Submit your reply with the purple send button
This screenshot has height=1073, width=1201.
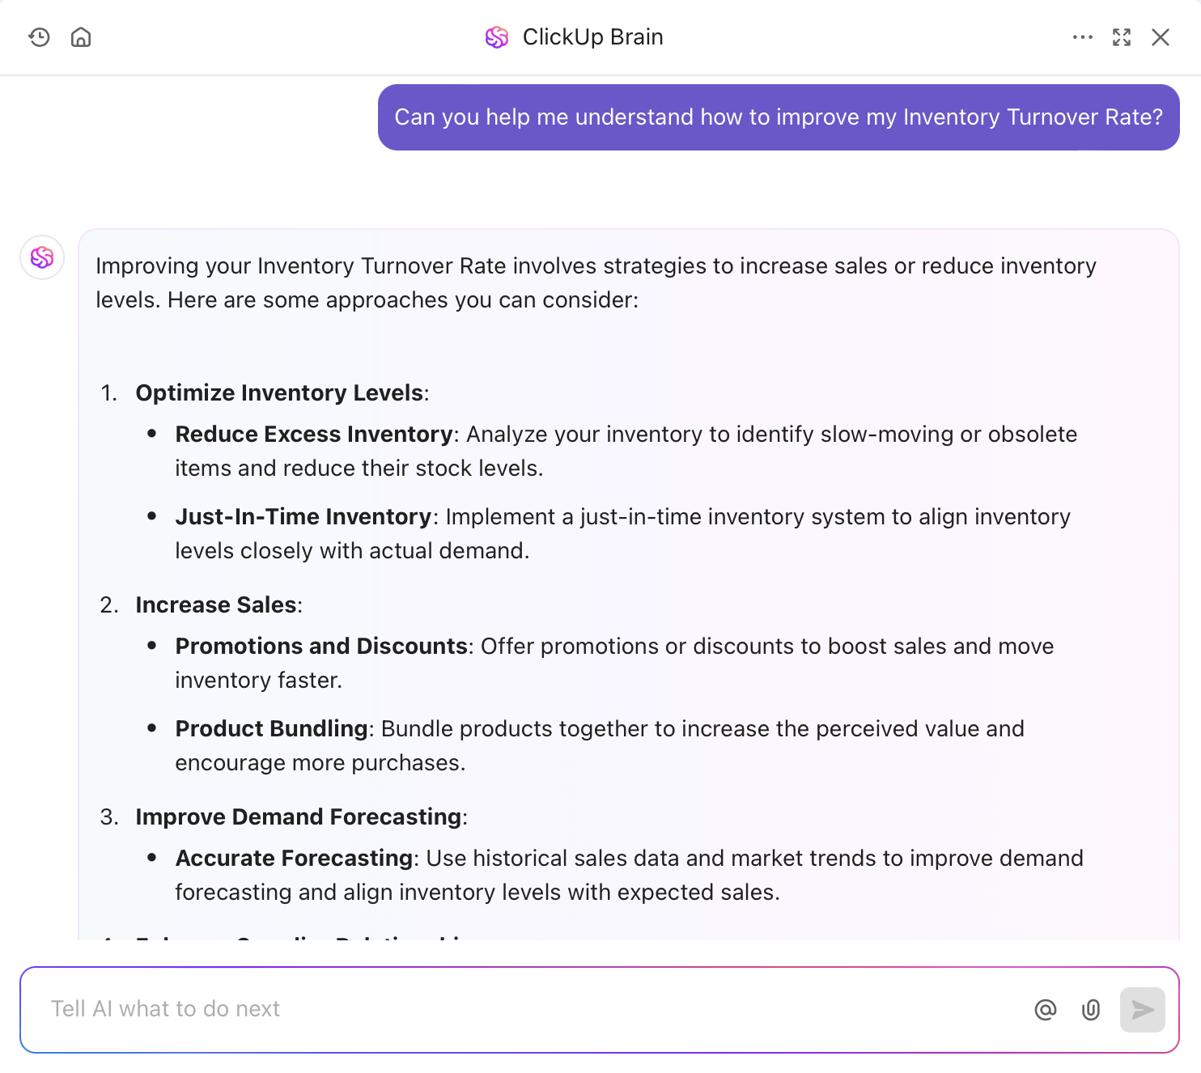pos(1142,1010)
